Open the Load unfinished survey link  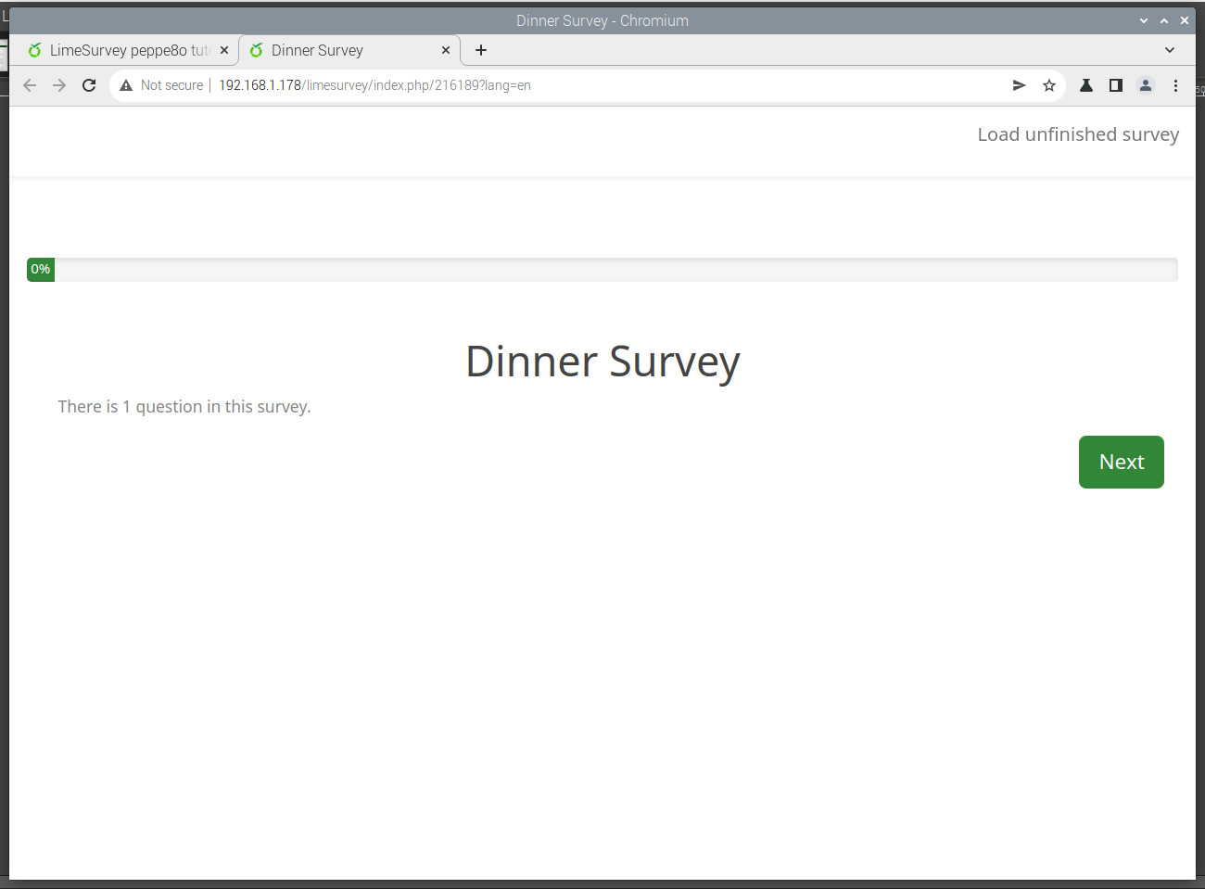[1078, 134]
